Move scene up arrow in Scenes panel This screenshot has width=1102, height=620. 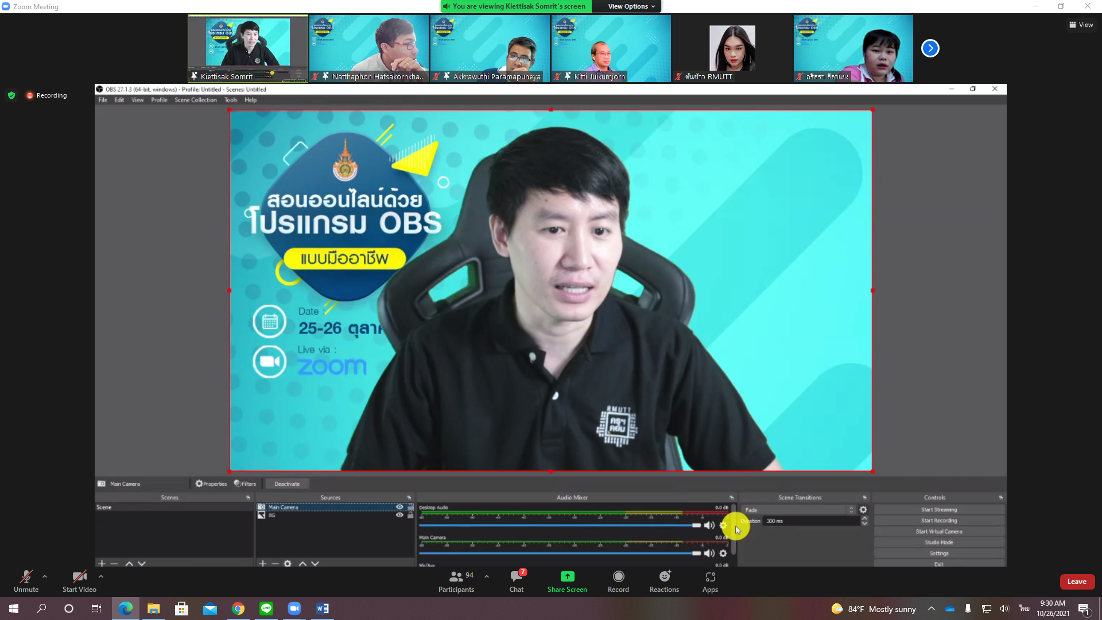click(129, 564)
